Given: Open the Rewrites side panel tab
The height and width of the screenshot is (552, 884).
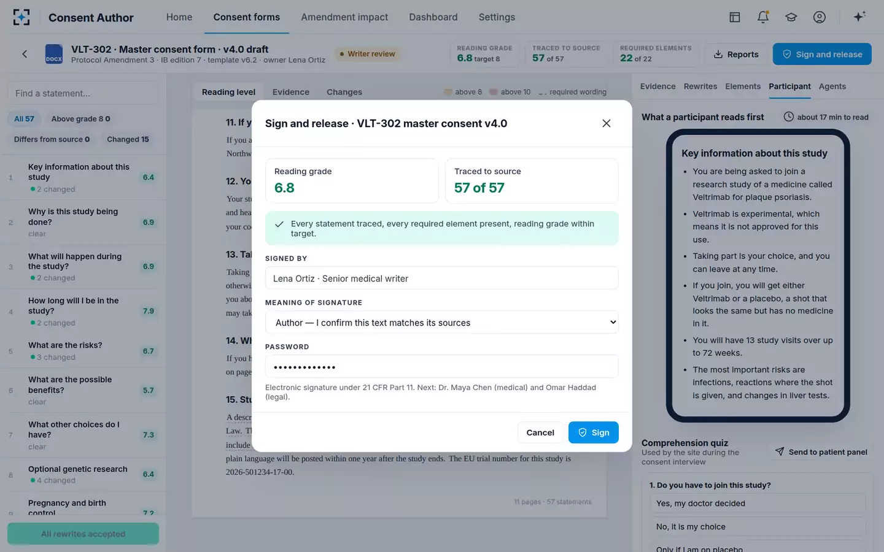Looking at the screenshot, I should (x=700, y=86).
